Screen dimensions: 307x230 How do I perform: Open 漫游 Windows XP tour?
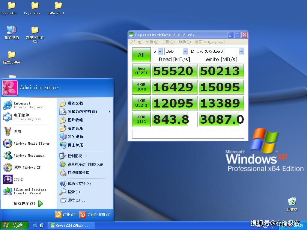click(28, 167)
